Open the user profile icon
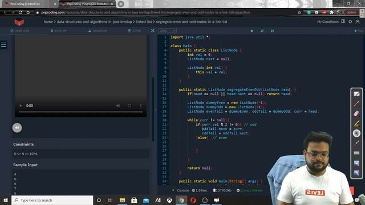 click(x=358, y=22)
